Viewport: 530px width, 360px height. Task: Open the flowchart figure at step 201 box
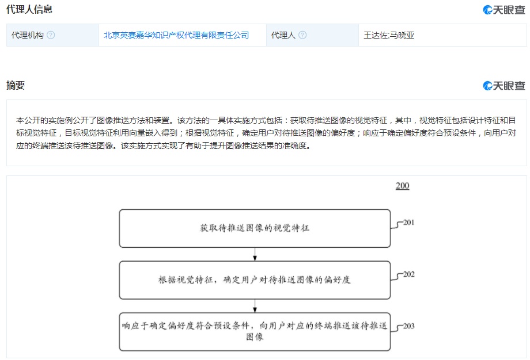click(x=255, y=228)
